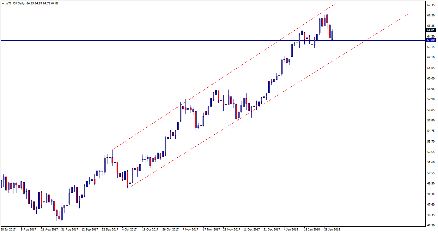The width and height of the screenshot is (438, 233).
Task: Click the black 64.81 current price label
Action: click(x=430, y=30)
